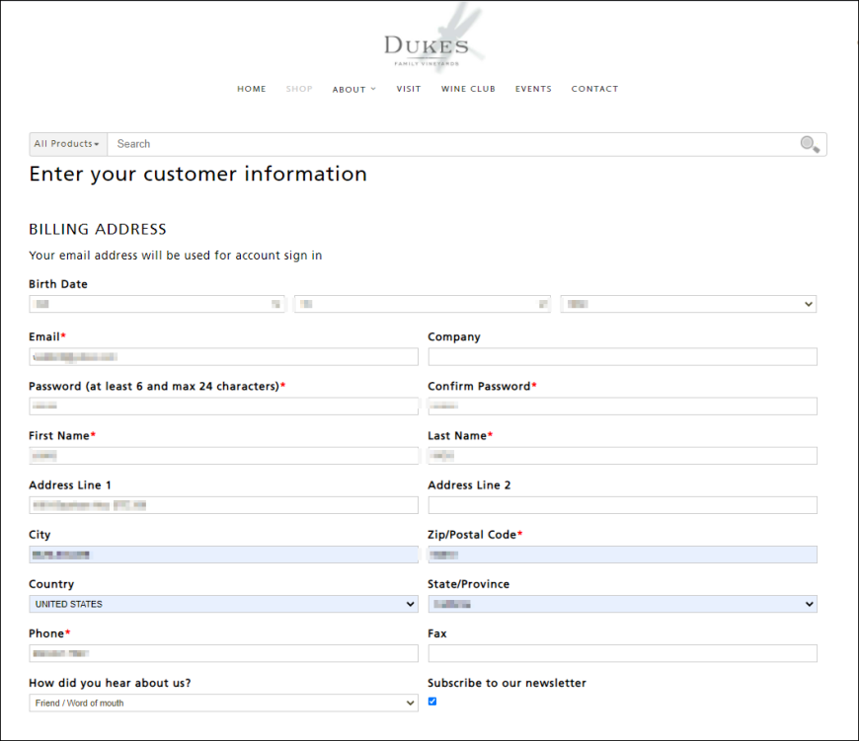Open How did you hear dropdown
Screen dimensions: 859x741
coord(223,703)
